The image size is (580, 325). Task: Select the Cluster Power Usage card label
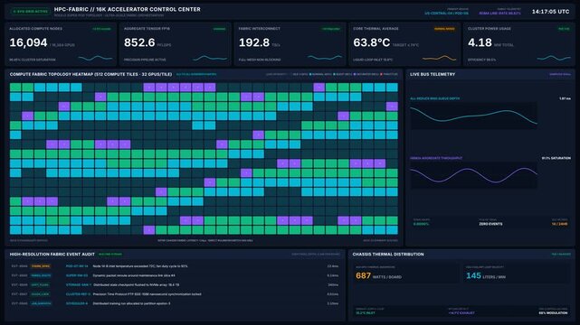click(x=489, y=29)
